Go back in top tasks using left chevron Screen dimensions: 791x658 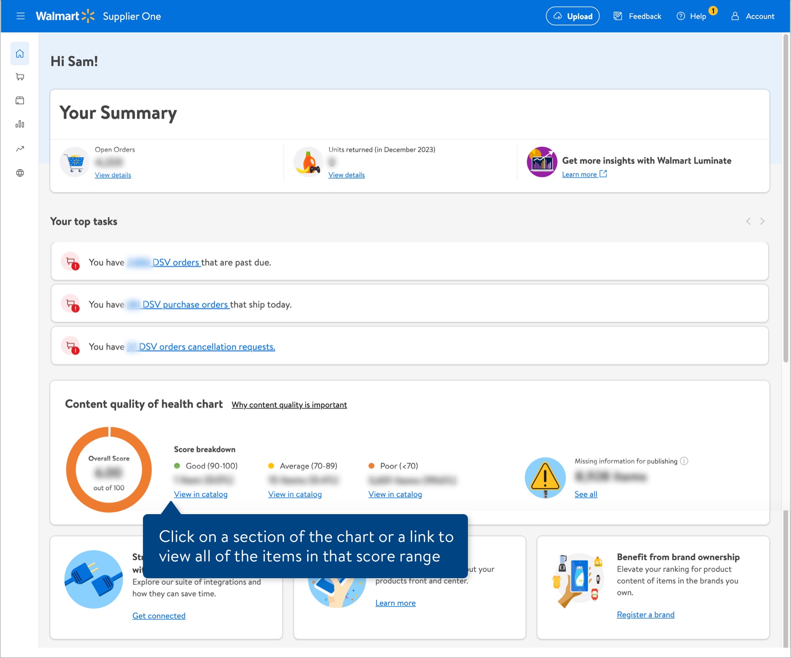pyautogui.click(x=748, y=221)
